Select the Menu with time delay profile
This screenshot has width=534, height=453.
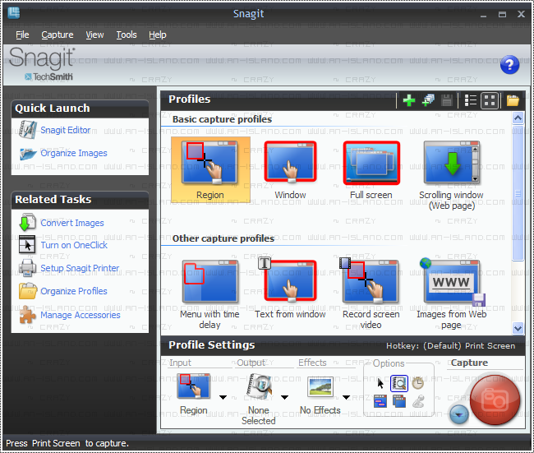point(209,295)
